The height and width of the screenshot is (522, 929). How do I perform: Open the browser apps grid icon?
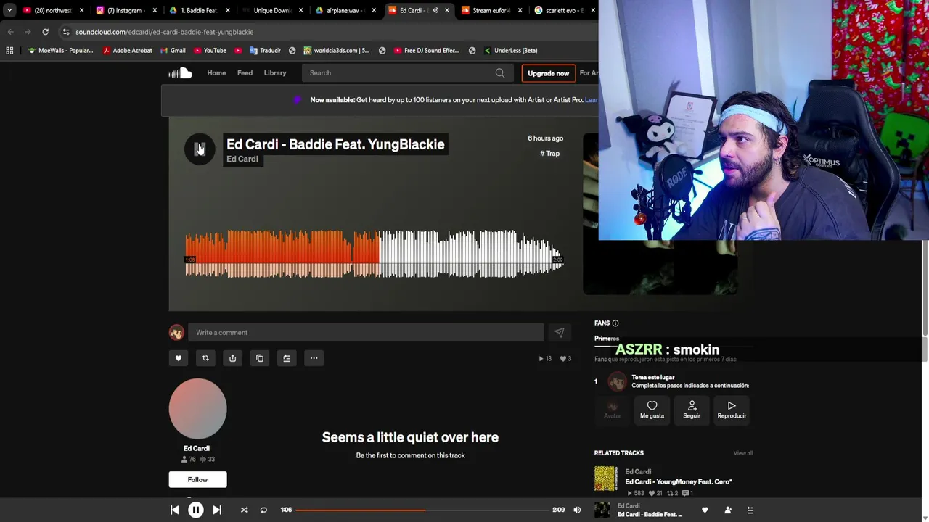pos(9,51)
